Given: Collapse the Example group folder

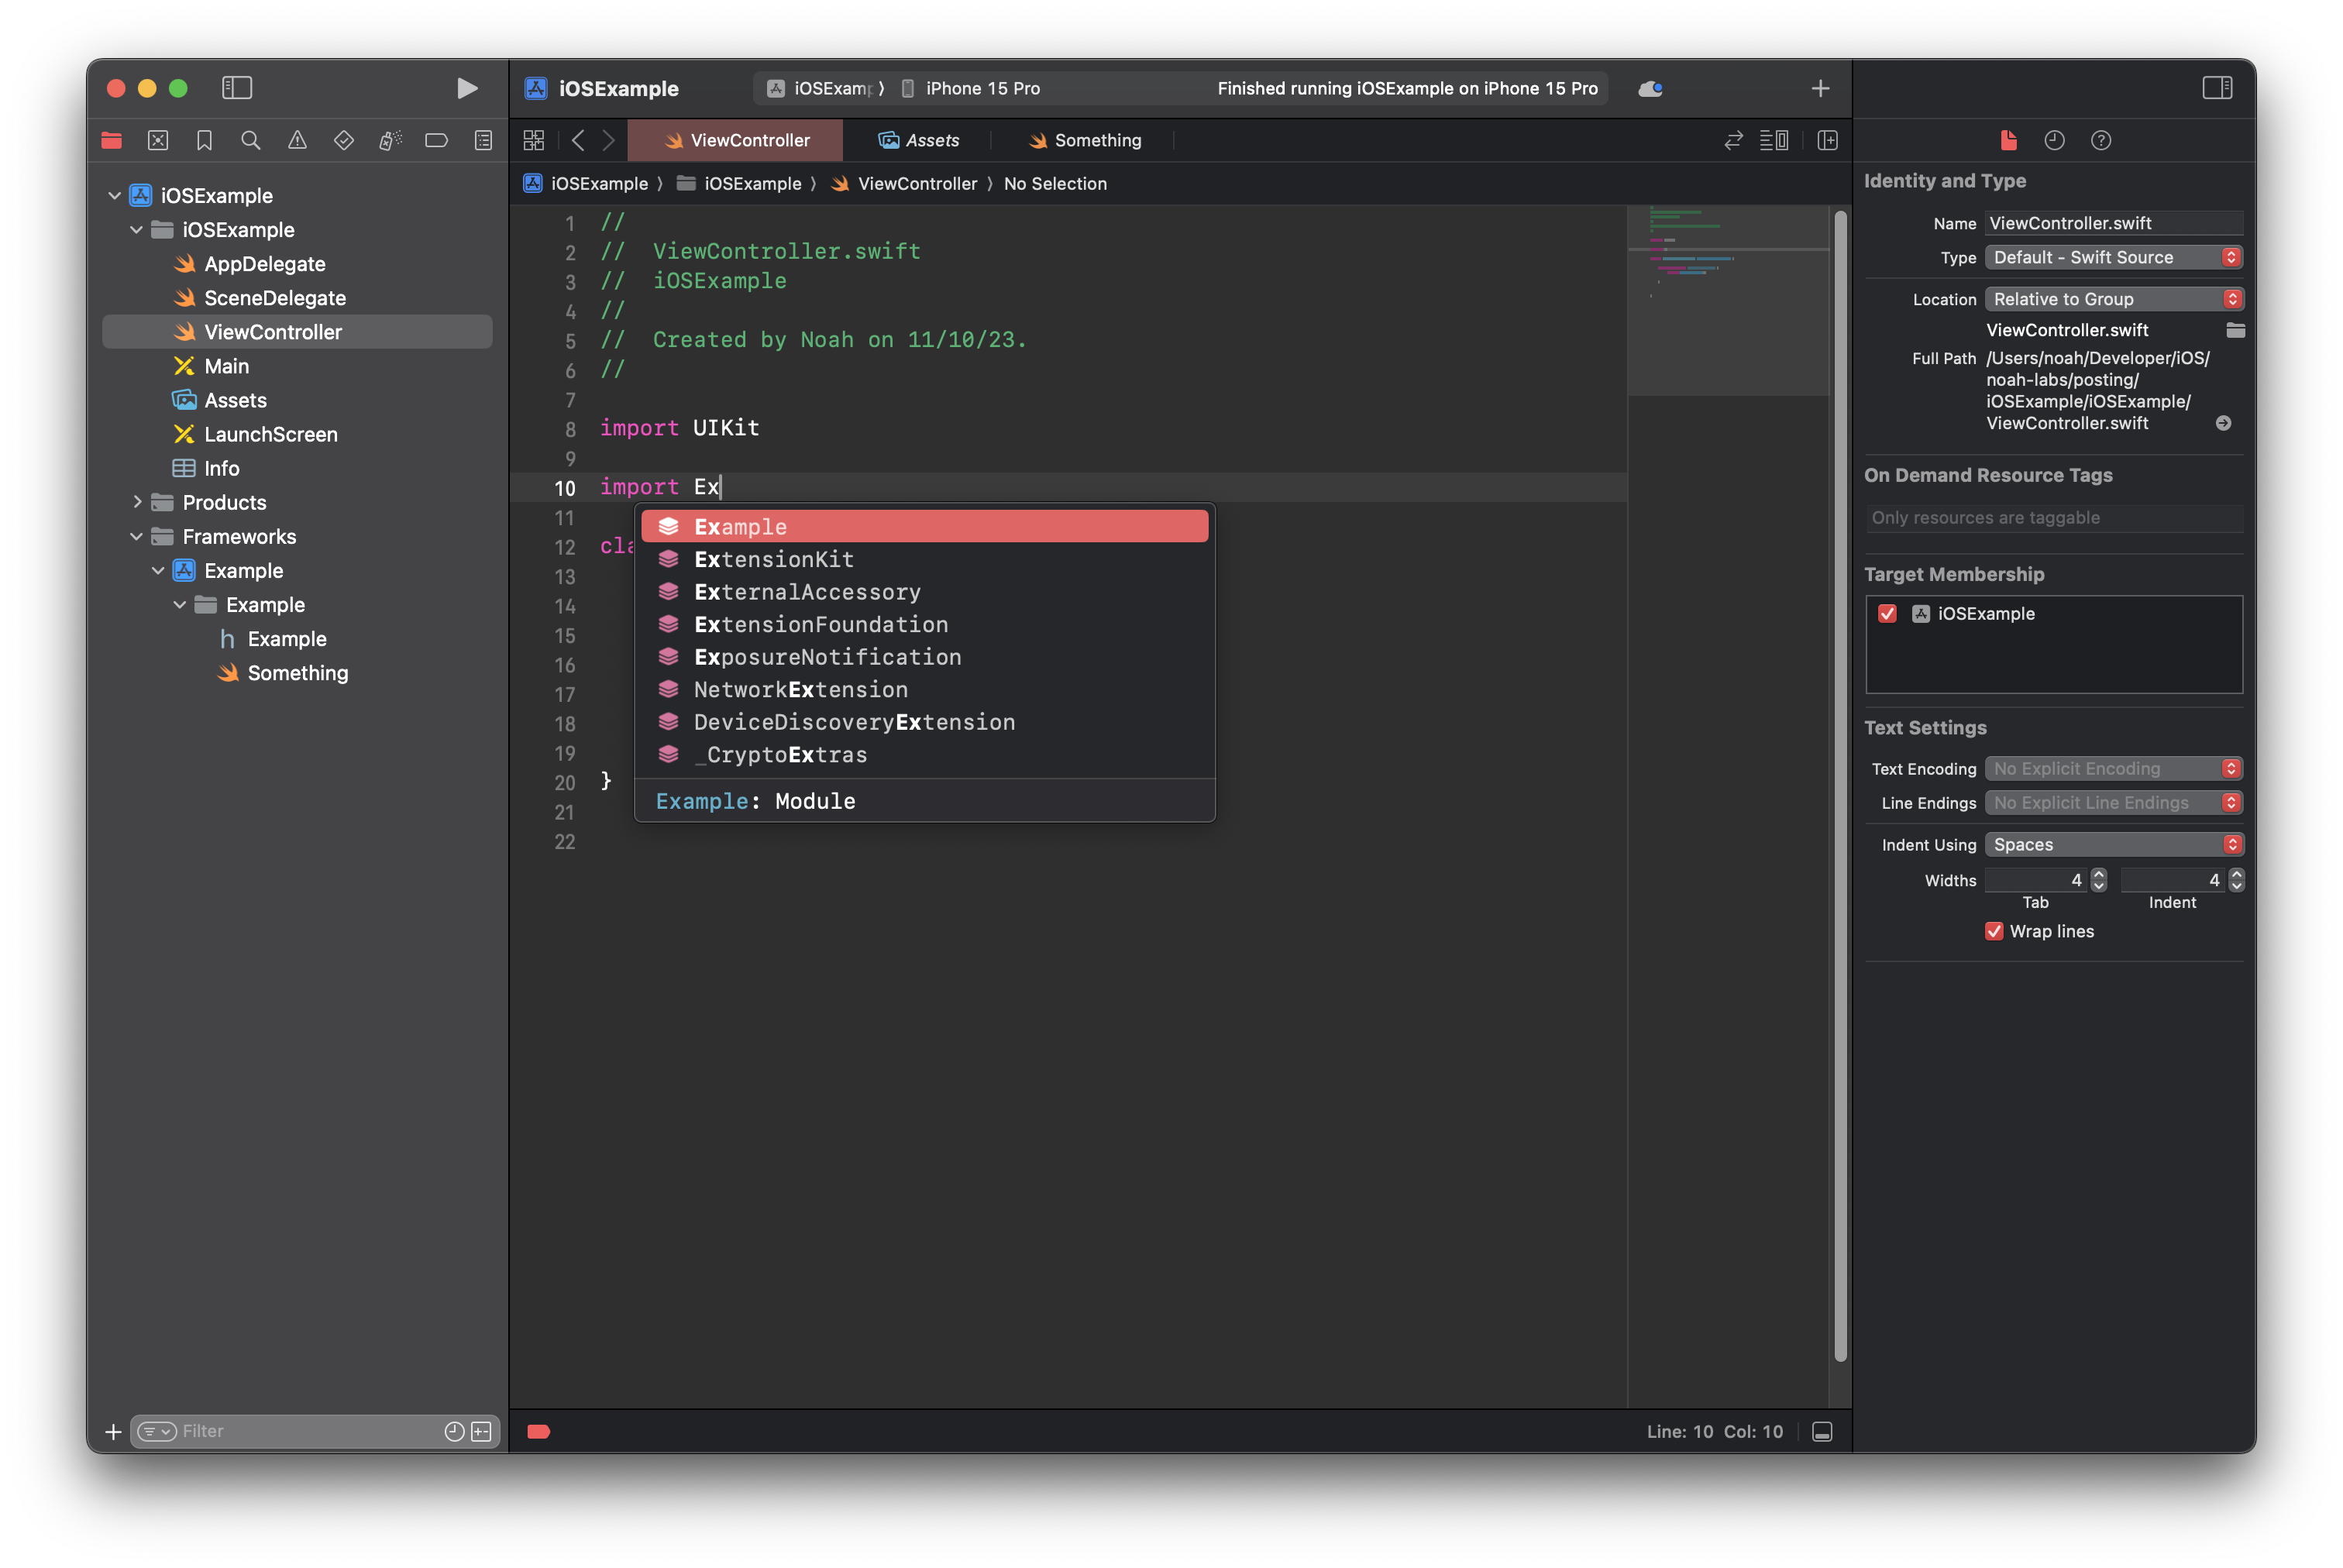Looking at the screenshot, I should [180, 605].
